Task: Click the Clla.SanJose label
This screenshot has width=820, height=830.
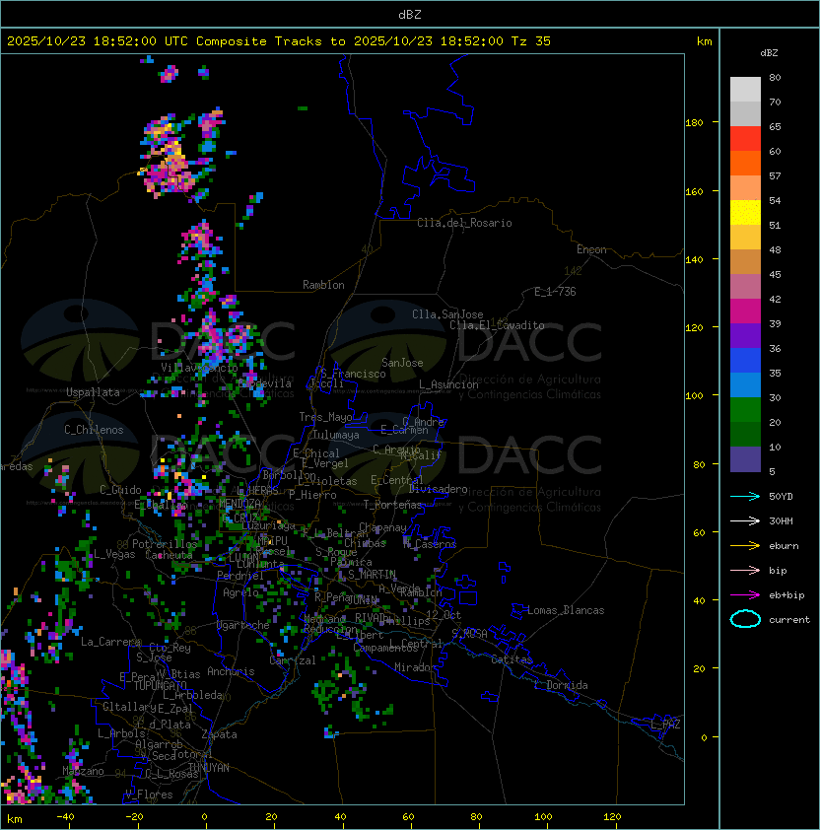Action: pyautogui.click(x=447, y=314)
